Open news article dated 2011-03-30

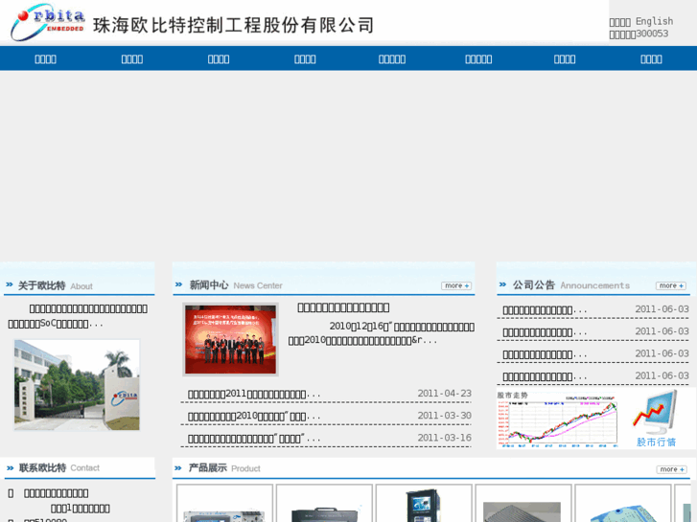[x=254, y=416]
